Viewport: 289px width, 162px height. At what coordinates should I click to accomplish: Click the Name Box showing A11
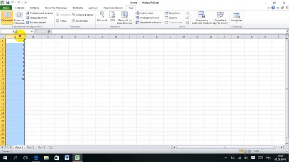click(x=15, y=31)
